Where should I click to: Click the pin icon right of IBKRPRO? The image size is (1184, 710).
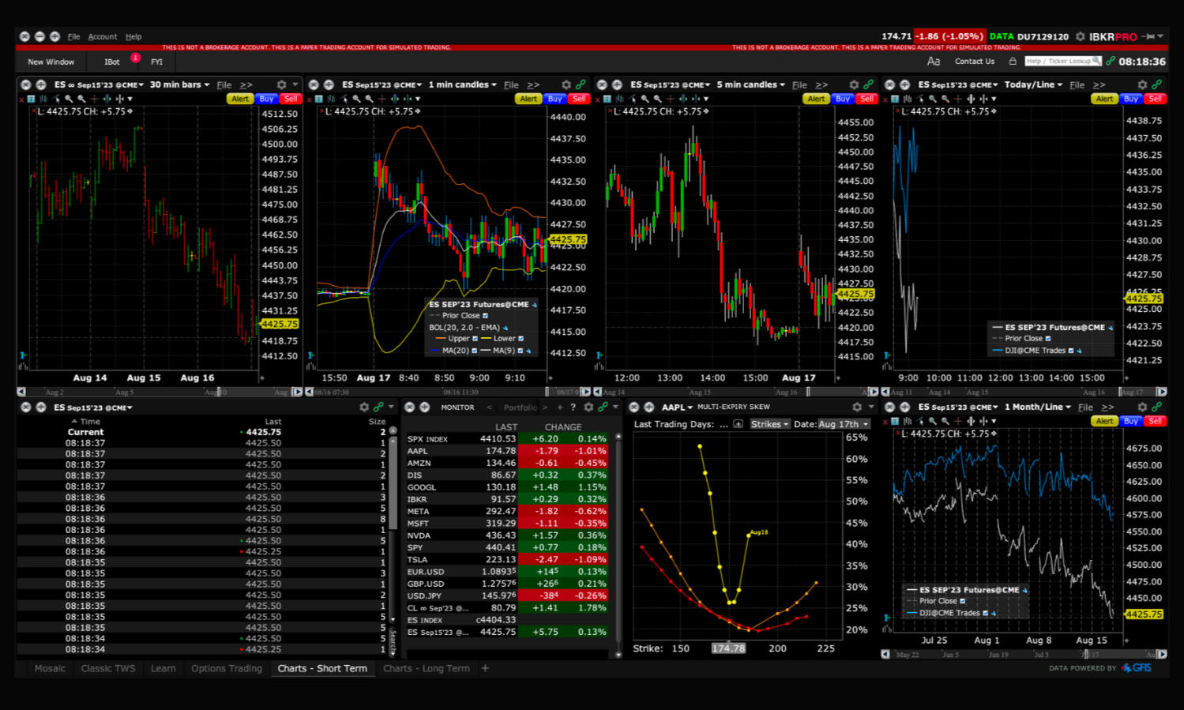coord(1150,36)
